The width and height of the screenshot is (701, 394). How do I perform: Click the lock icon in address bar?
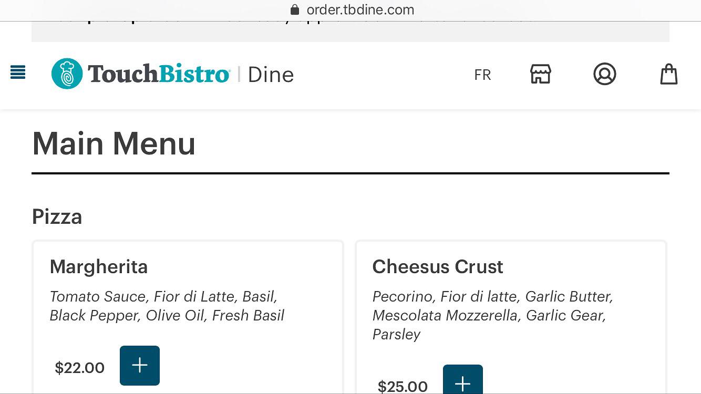pos(295,10)
